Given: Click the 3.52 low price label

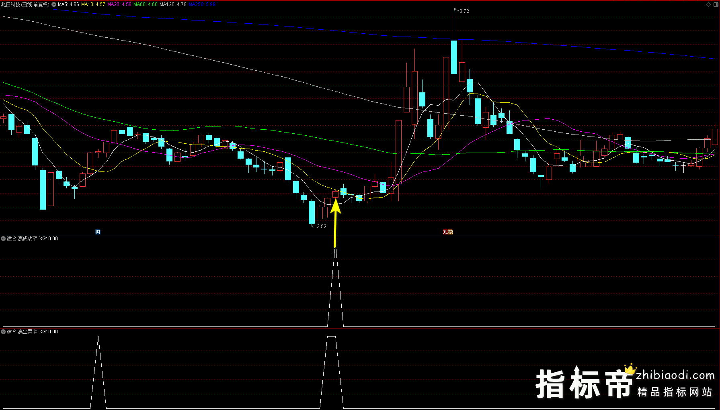Looking at the screenshot, I should click(321, 226).
